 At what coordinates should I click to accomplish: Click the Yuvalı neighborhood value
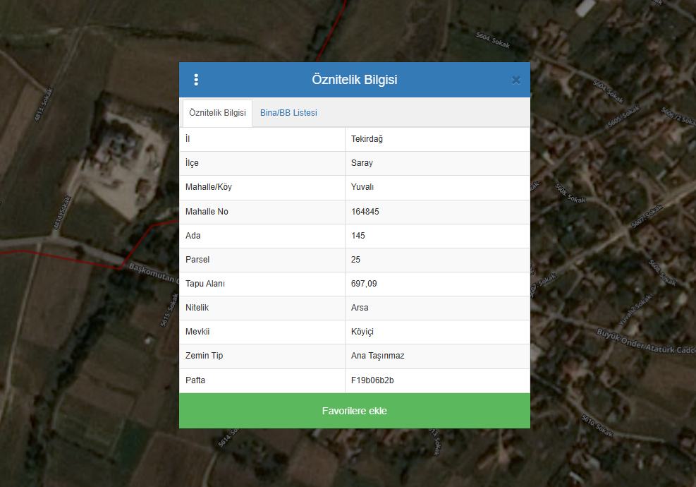[362, 187]
